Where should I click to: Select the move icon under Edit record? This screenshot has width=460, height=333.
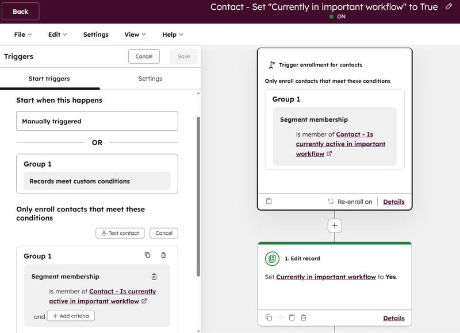pos(280,317)
